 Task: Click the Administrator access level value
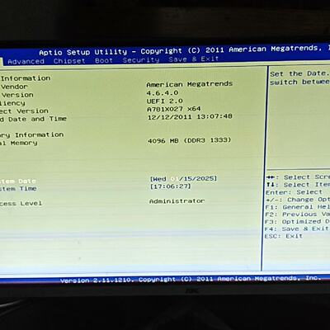177,201
